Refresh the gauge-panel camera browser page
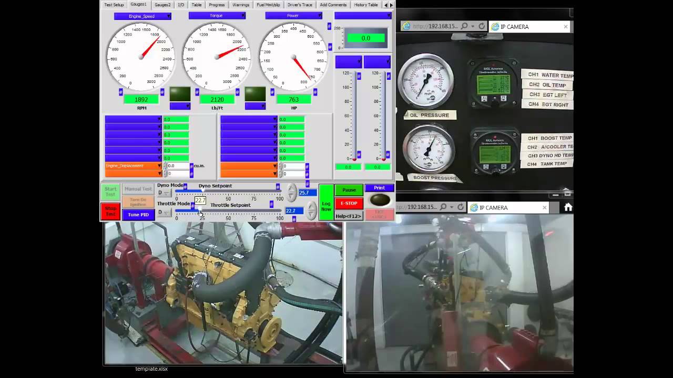 (x=482, y=26)
